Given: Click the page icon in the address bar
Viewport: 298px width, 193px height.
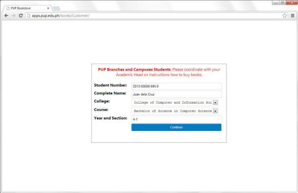Looking at the screenshot, I should click(x=29, y=15).
